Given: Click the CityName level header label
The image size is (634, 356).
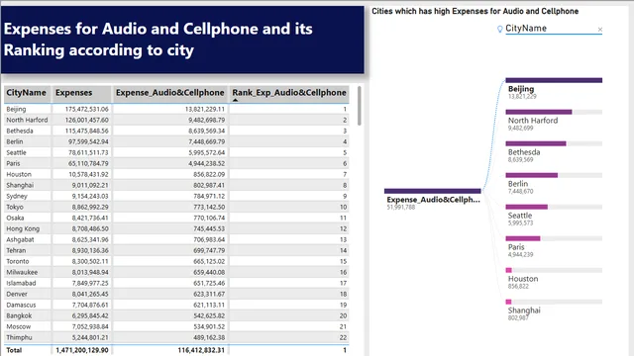Looking at the screenshot, I should tap(526, 29).
